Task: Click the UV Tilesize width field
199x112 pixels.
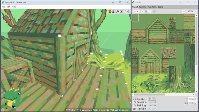Action: click(x=150, y=99)
